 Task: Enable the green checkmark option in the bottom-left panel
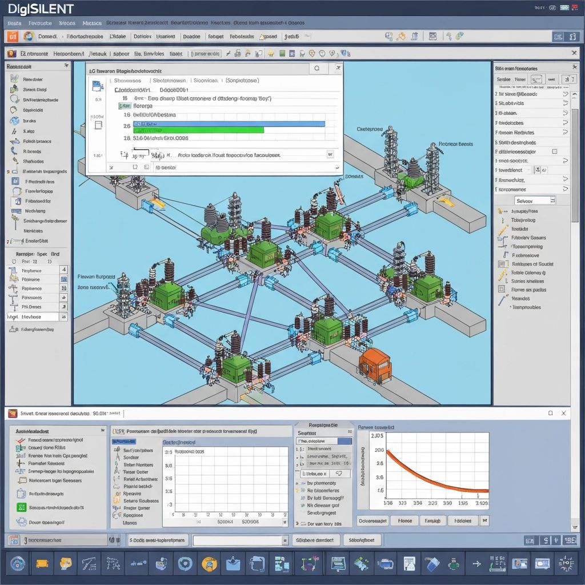pos(22,507)
